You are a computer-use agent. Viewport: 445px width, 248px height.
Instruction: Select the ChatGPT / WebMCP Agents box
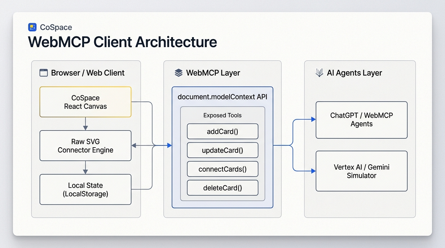click(x=362, y=120)
